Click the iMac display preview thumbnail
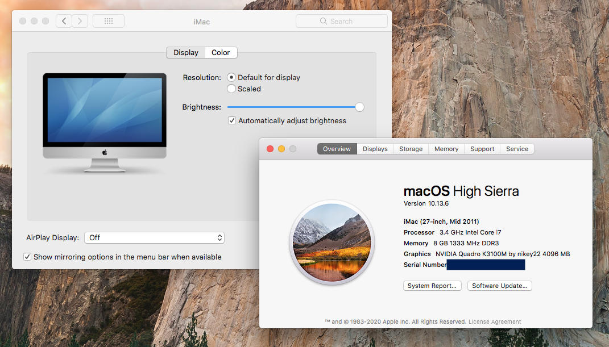The height and width of the screenshot is (347, 609). pos(105,122)
